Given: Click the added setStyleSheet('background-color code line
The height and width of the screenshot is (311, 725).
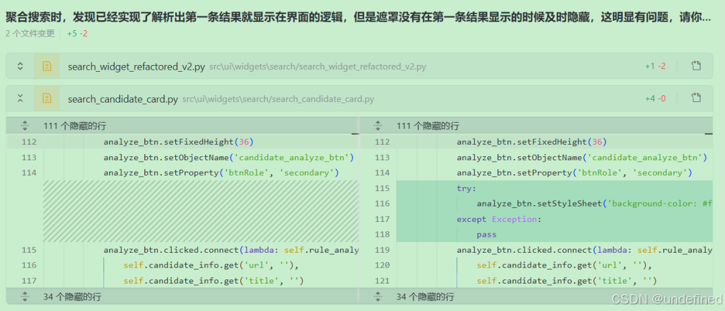Looking at the screenshot, I should click(595, 204).
